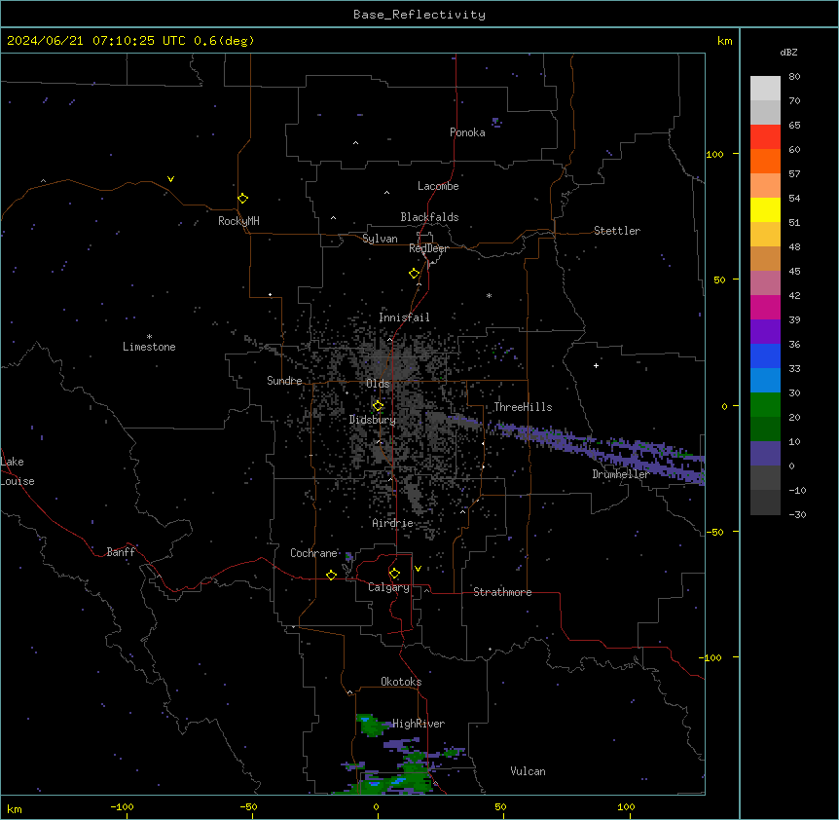839x820 pixels.
Task: Click the Innisfail label
Action: coord(404,317)
